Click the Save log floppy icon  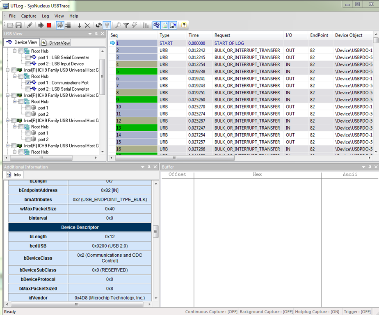[18, 25]
